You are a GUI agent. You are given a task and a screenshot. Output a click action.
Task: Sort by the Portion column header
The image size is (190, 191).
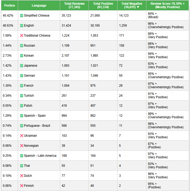click(x=9, y=5)
